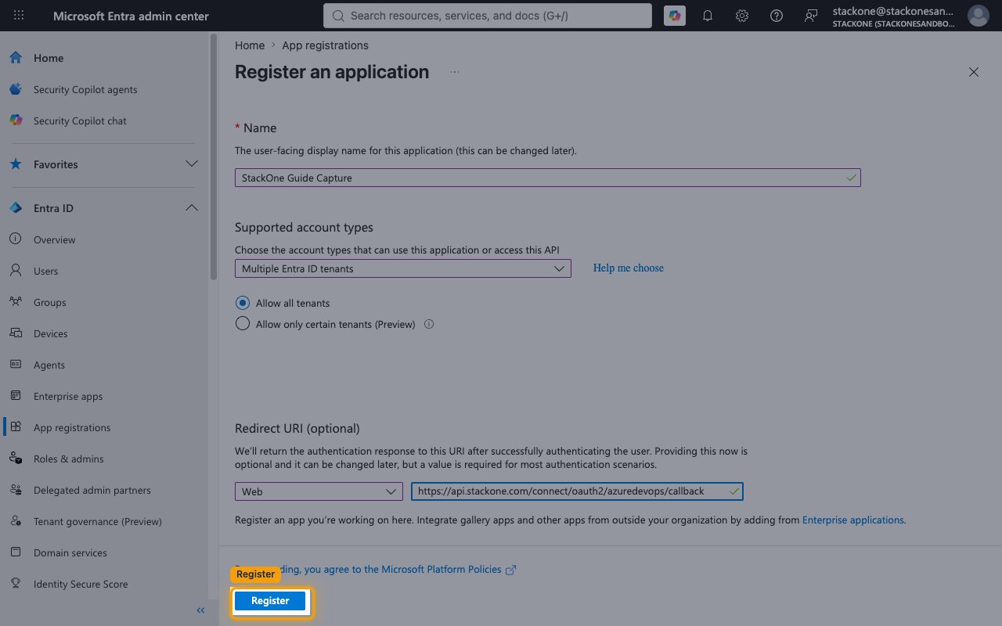Collapse the Entra ID section chevron
This screenshot has width=1002, height=626.
(x=191, y=208)
